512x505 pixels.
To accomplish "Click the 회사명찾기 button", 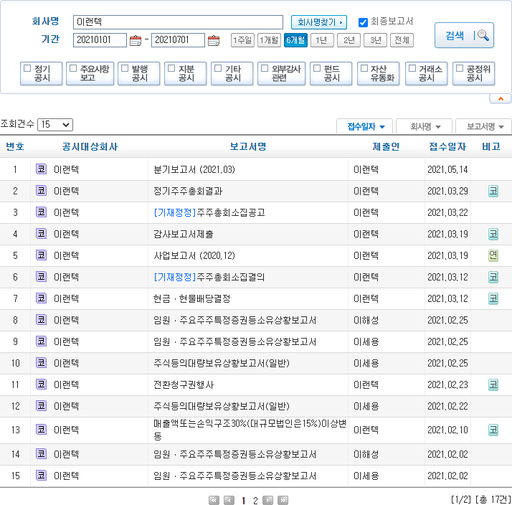I will click(319, 22).
